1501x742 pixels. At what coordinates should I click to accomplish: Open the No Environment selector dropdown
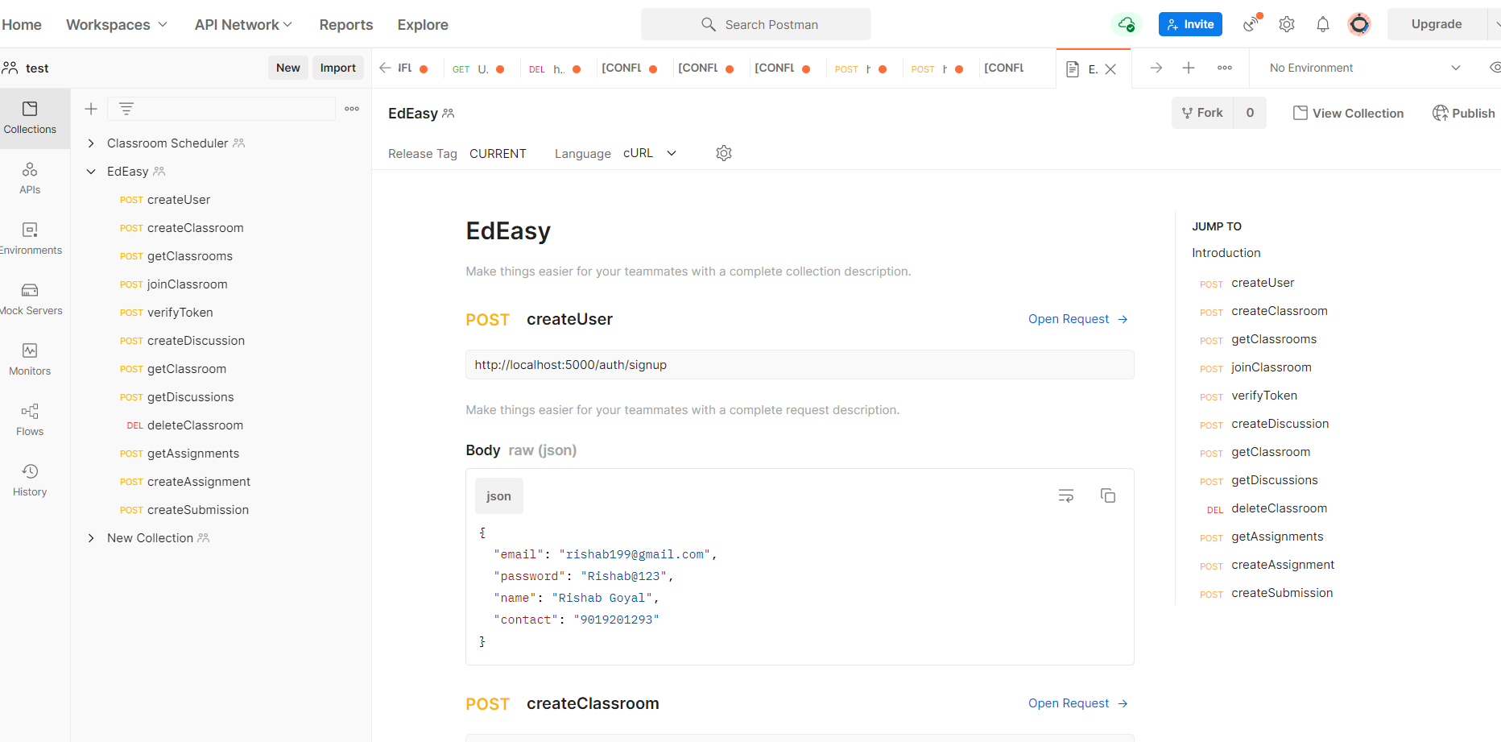(1365, 68)
